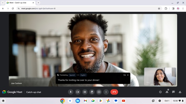Turn off the camera
The width and height of the screenshot is (186, 104).
pos(78,92)
